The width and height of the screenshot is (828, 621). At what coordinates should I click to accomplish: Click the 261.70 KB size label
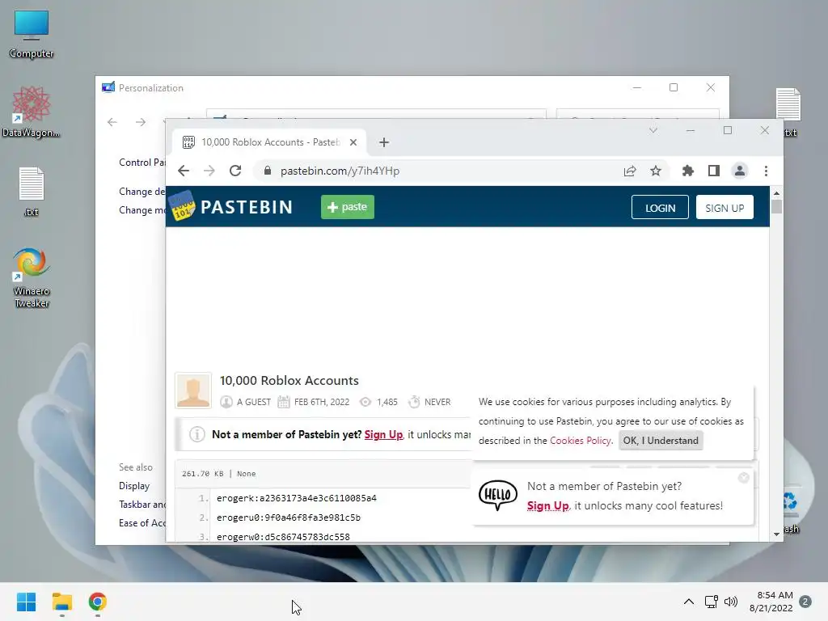coord(203,474)
